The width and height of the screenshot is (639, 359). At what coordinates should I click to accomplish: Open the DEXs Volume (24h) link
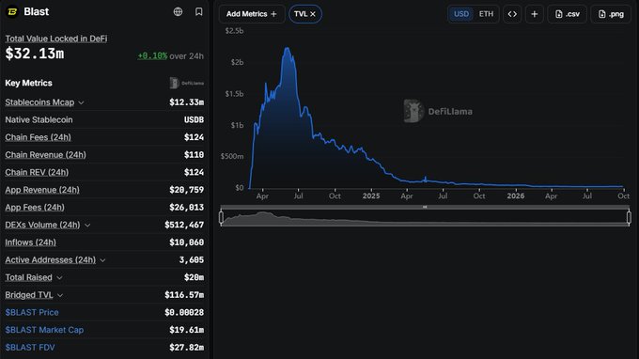(x=42, y=225)
